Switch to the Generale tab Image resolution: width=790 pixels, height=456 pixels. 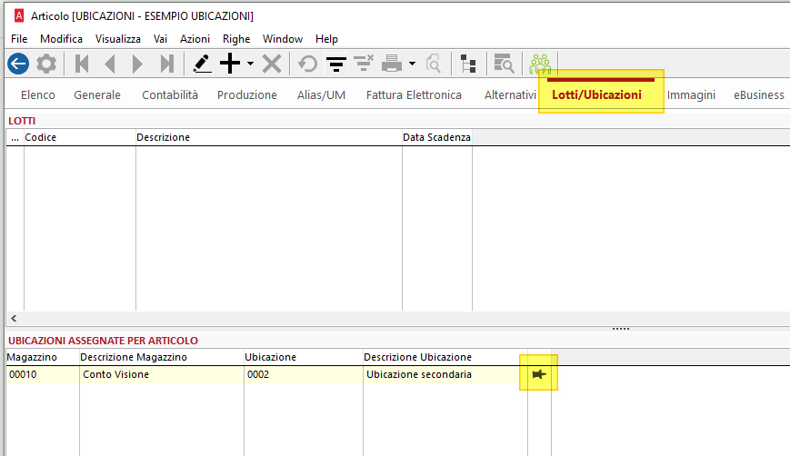coord(97,95)
